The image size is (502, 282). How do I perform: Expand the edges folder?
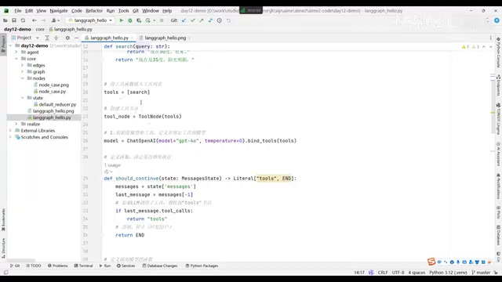23,65
